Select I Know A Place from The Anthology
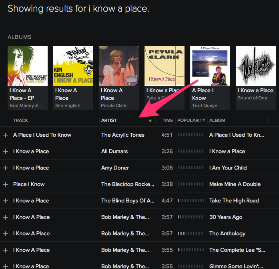Image resolution: width=279 pixels, height=269 pixels. [x=31, y=234]
